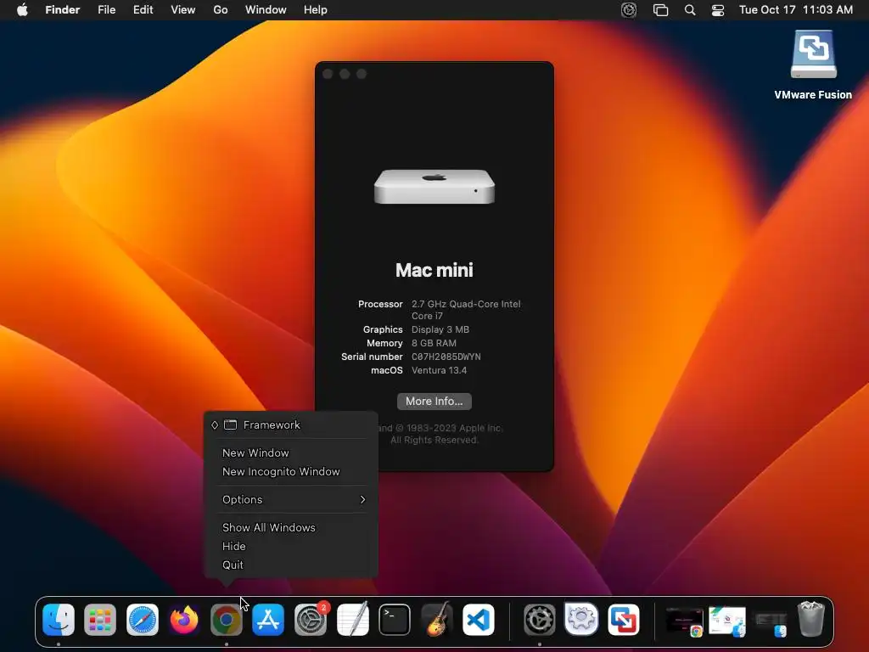Click the More Info... button
The image size is (869, 652).
[434, 402]
